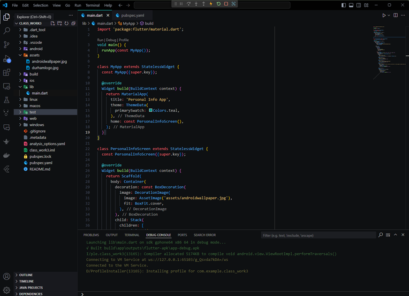The height and width of the screenshot is (296, 409).
Task: Pause the debug session
Action: [181, 4]
